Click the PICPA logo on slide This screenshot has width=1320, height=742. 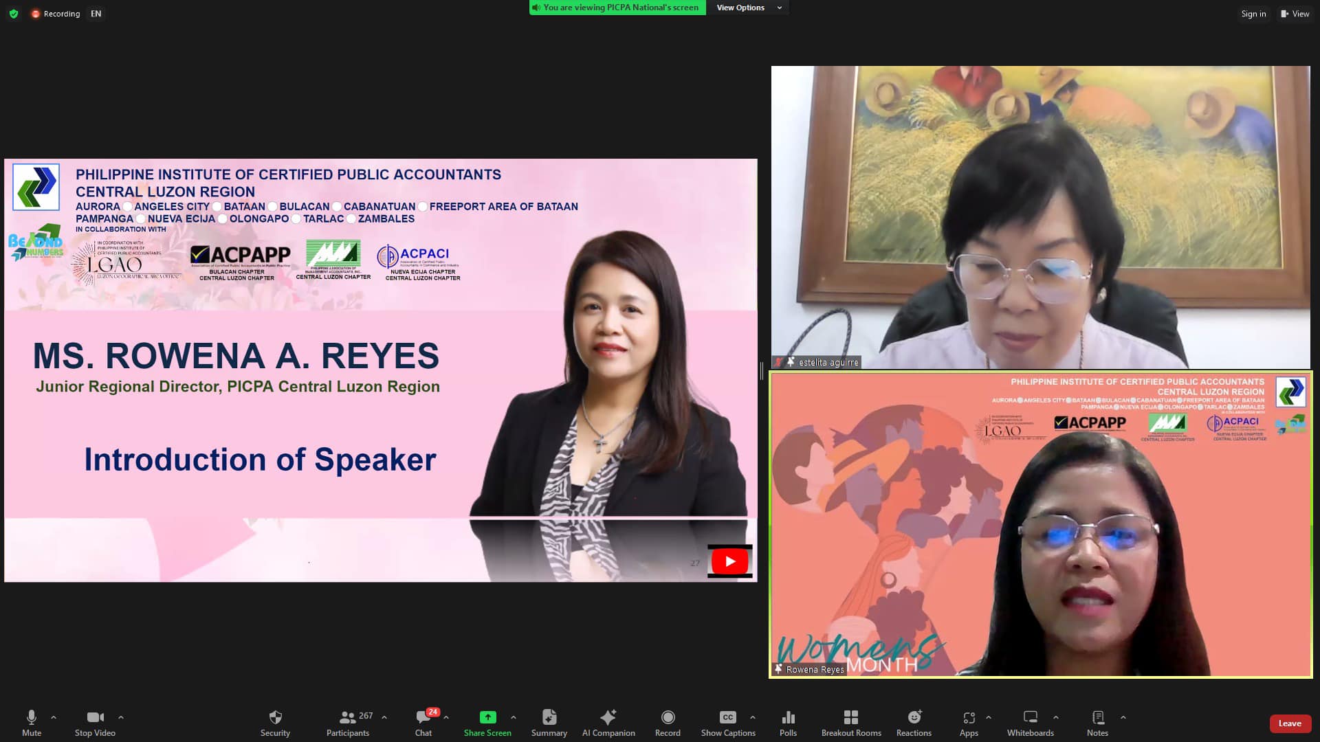coord(36,187)
